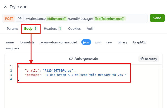The image size is (167, 108).
Task: Click the apiTokenInstance variable in URL
Action: (109, 18)
